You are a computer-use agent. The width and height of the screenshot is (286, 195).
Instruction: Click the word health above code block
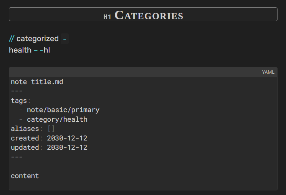coord(20,50)
